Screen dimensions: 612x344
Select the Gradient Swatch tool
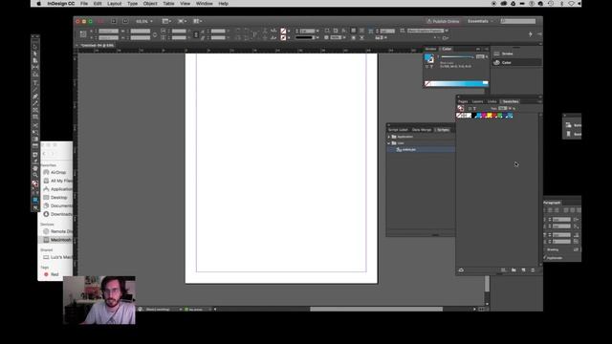[35, 140]
